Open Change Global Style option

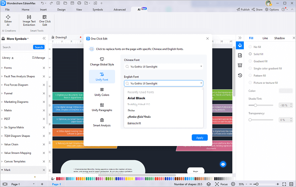tap(102, 61)
